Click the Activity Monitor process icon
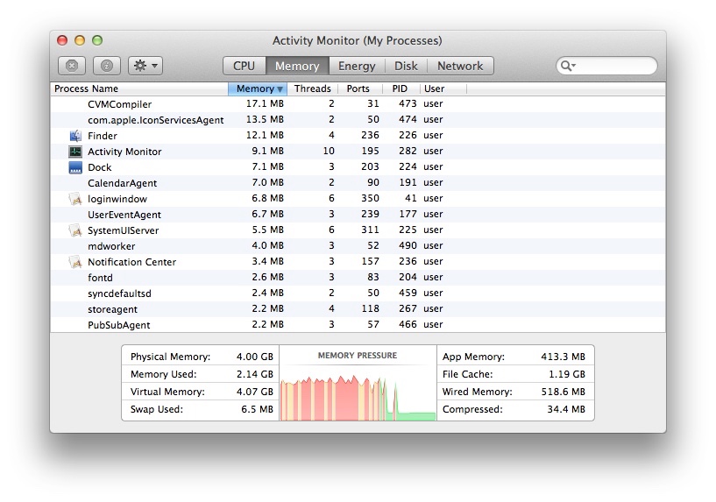 [75, 152]
